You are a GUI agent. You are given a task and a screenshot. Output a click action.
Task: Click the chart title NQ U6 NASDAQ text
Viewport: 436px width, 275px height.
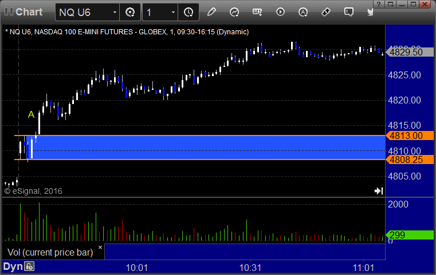pyautogui.click(x=127, y=32)
